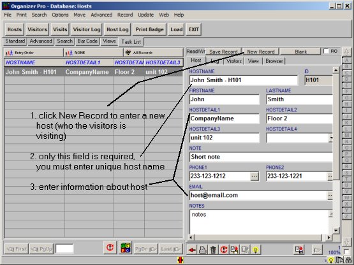The image size is (354, 265).
Task: Switch to the Task List tab
Action: pyautogui.click(x=131, y=41)
